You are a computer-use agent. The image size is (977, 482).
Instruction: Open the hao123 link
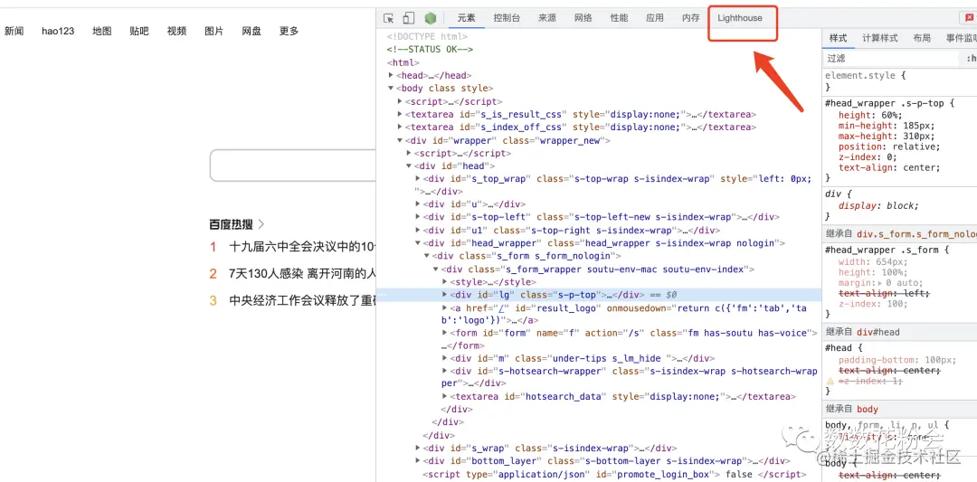point(58,31)
